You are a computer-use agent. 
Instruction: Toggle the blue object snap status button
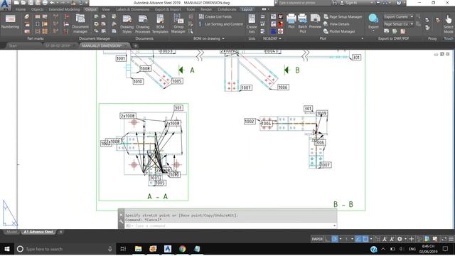click(x=365, y=239)
